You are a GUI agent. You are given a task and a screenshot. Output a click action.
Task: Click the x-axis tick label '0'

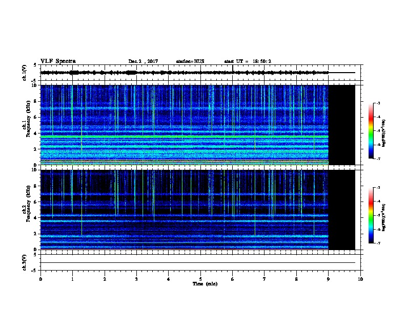pos(40,279)
